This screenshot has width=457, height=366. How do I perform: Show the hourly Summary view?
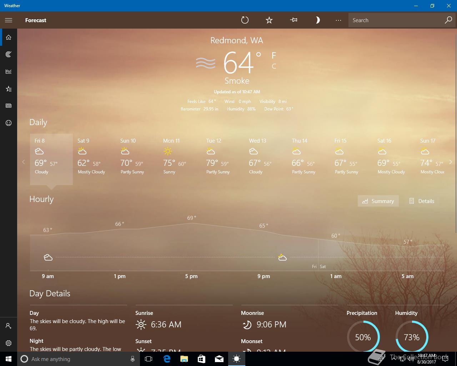click(x=378, y=201)
